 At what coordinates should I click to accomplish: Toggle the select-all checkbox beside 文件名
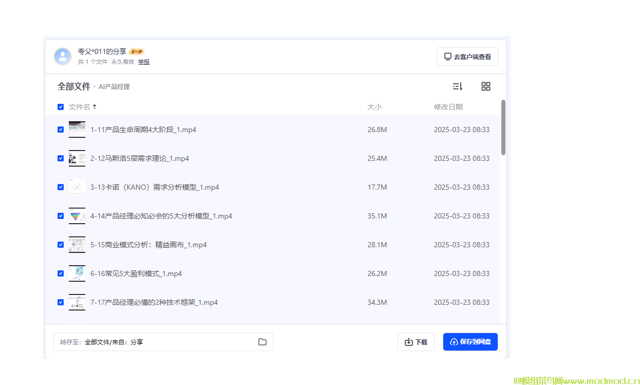coord(61,107)
